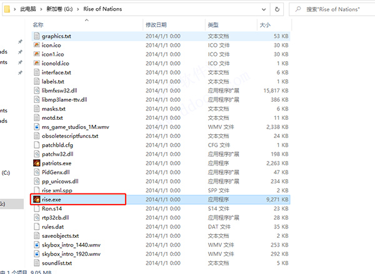This screenshot has width=375, height=274.
Task: Go to 此电脑 in the breadcrumb path
Action: pyautogui.click(x=28, y=9)
